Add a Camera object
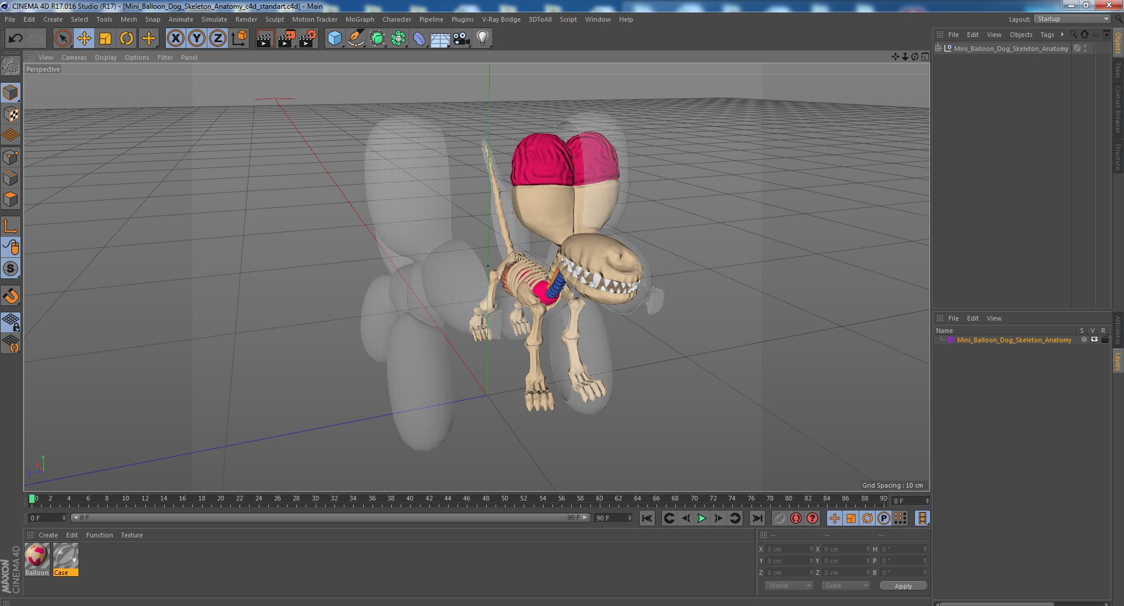This screenshot has height=606, width=1124. tap(462, 39)
